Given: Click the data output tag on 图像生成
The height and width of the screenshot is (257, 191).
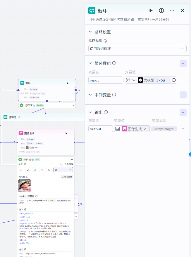Looking at the screenshot, I should (30, 143).
